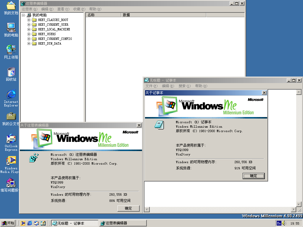Click the 数据 column header
The image size is (303, 227).
click(164, 15)
